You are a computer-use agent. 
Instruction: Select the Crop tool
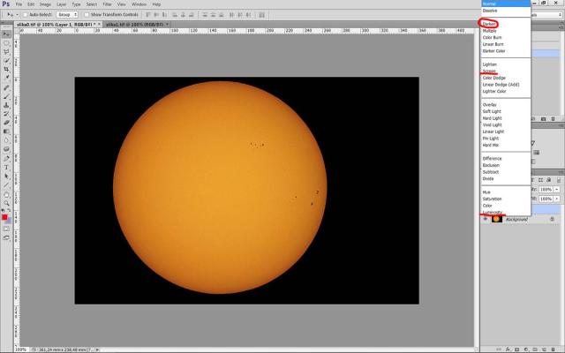tap(5, 69)
